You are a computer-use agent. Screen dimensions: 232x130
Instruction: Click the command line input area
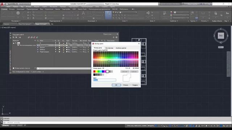click(x=117, y=122)
